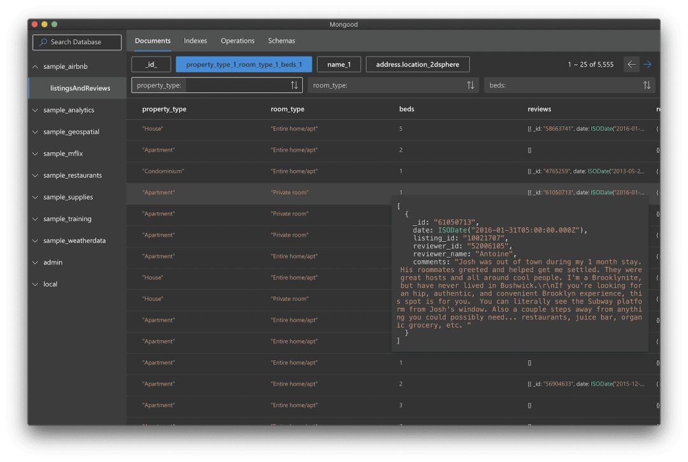The image size is (688, 462).
Task: Click the reviews cell with id 4765259
Action: point(586,171)
